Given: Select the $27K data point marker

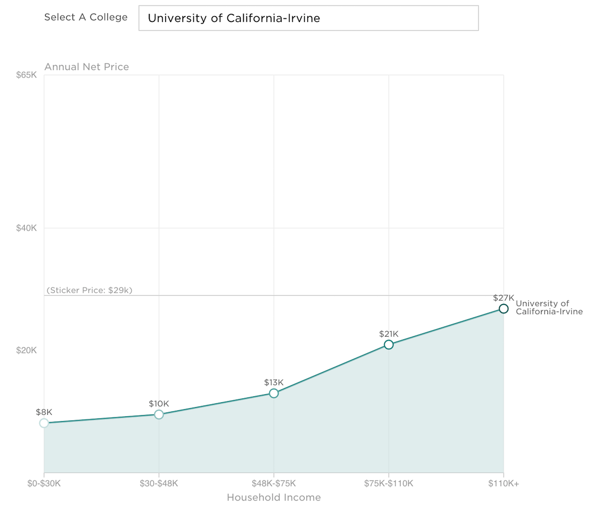Looking at the screenshot, I should [x=503, y=309].
